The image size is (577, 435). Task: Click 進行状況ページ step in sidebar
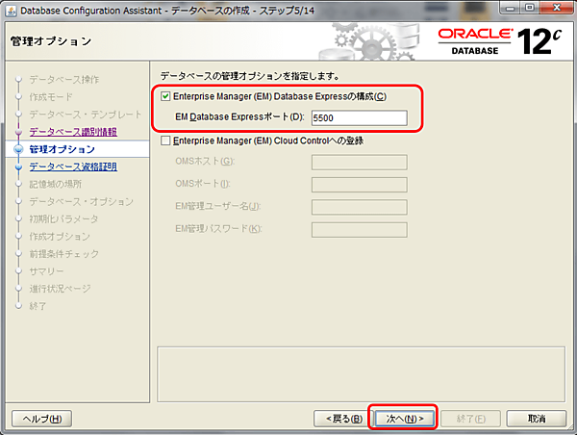(60, 289)
